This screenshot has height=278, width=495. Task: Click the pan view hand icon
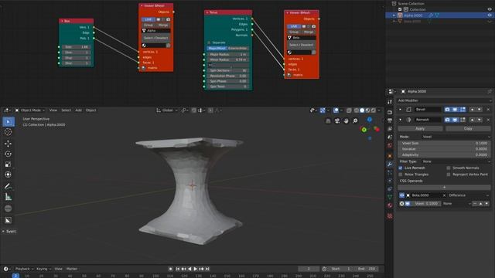tap(346, 120)
